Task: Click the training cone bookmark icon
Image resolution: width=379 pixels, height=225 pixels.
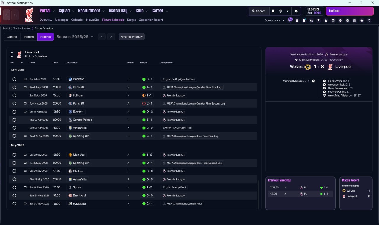Action: click(326, 20)
